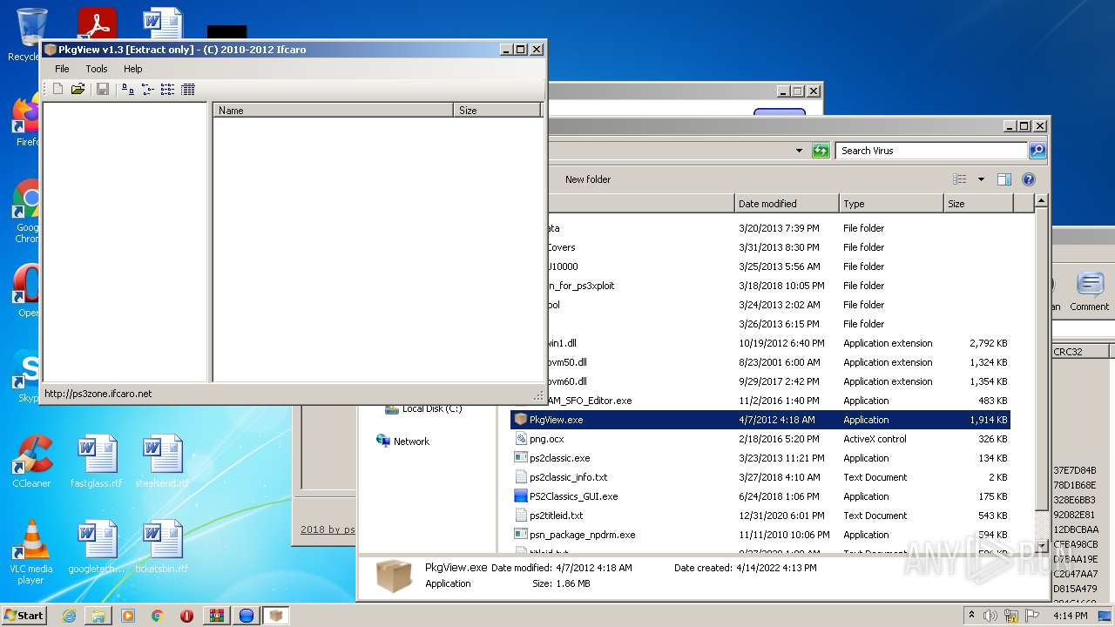
Task: Open the File menu in PkgView
Action: click(x=62, y=69)
